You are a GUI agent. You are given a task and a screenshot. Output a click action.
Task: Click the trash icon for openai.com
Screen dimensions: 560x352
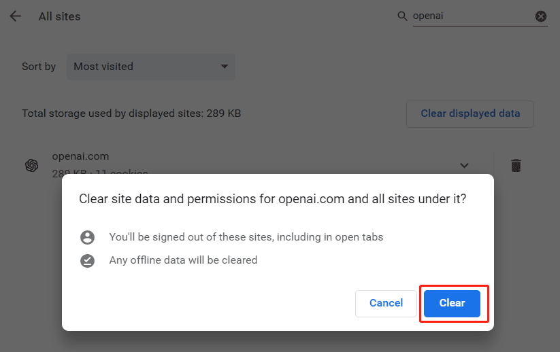click(x=516, y=165)
